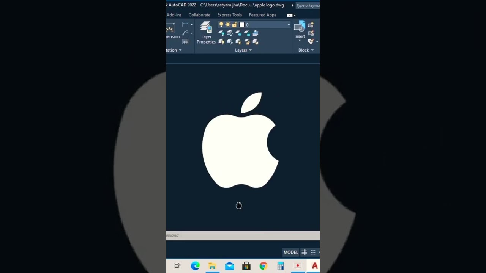486x273 pixels.
Task: Click the Insert block icon
Action: (300, 27)
